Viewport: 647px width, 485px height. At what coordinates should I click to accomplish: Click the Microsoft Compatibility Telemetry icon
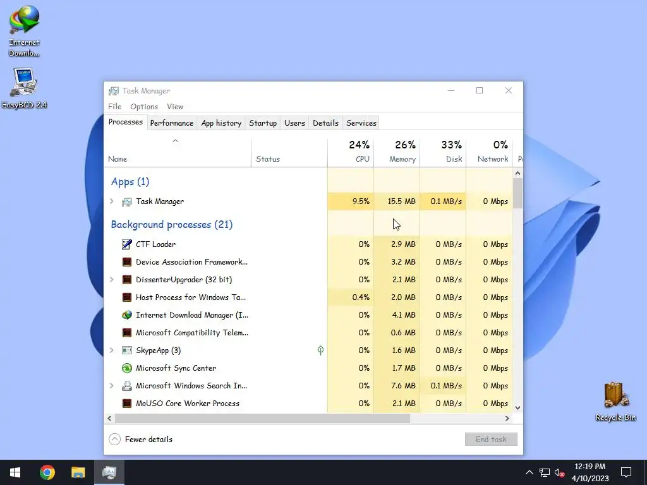126,333
